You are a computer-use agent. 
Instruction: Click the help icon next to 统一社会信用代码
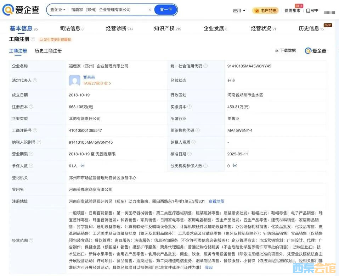205,66
